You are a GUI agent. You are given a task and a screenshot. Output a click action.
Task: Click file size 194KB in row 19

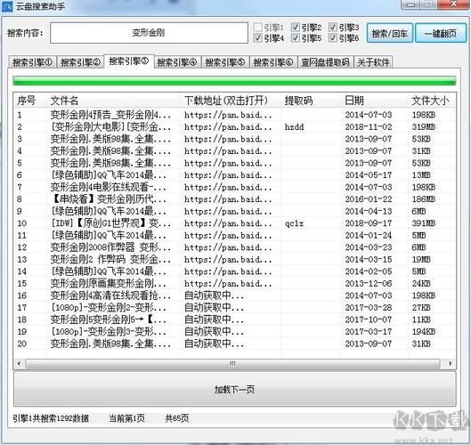[424, 331]
